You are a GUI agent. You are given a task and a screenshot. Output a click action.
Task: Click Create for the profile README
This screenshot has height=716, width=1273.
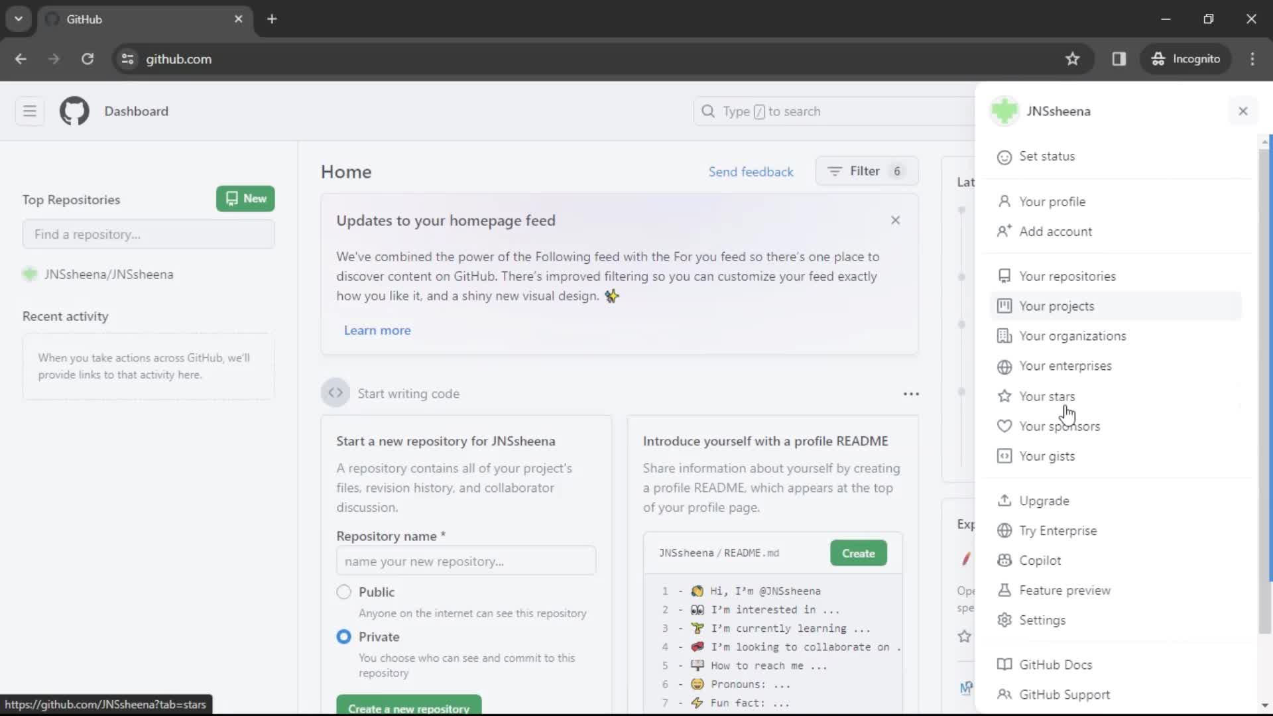[x=858, y=553]
